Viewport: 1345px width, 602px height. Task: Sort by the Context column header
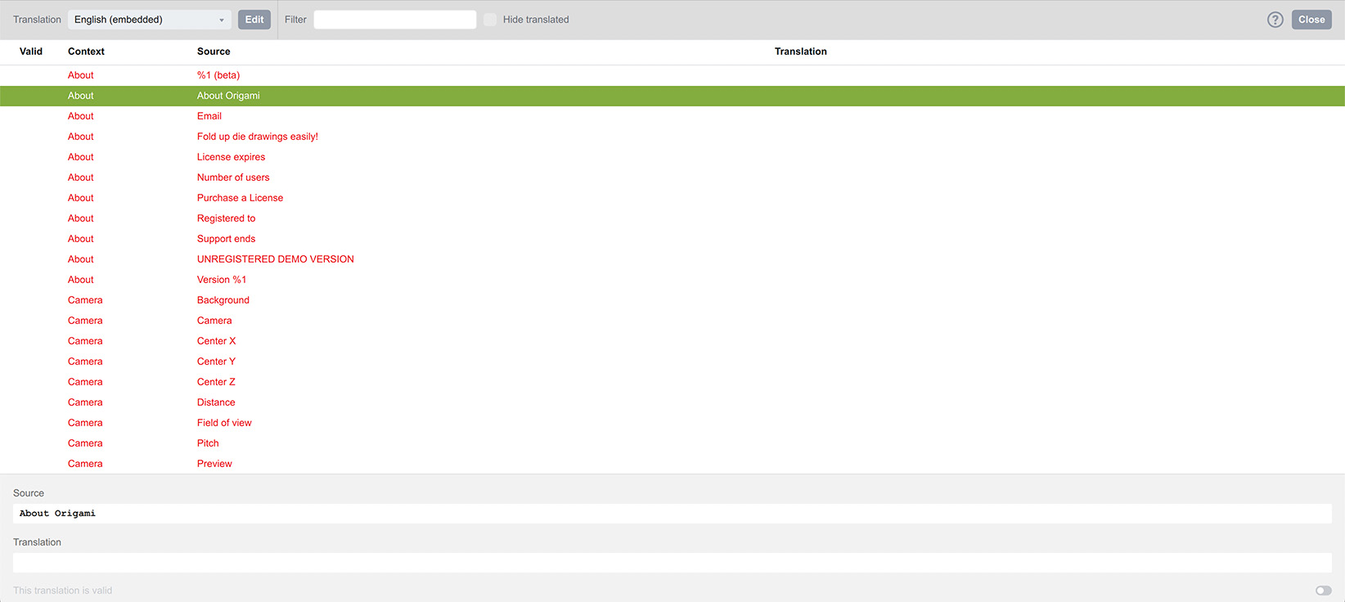pos(86,52)
